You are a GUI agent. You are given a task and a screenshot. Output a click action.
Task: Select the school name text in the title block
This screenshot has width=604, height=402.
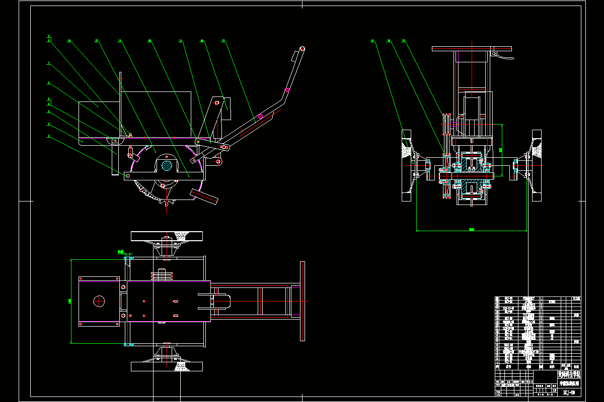[569, 374]
